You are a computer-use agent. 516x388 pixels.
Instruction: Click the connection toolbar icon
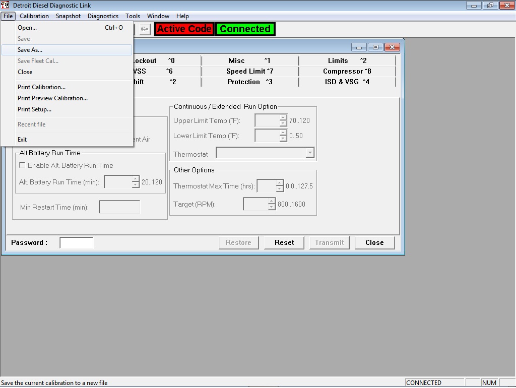point(144,29)
